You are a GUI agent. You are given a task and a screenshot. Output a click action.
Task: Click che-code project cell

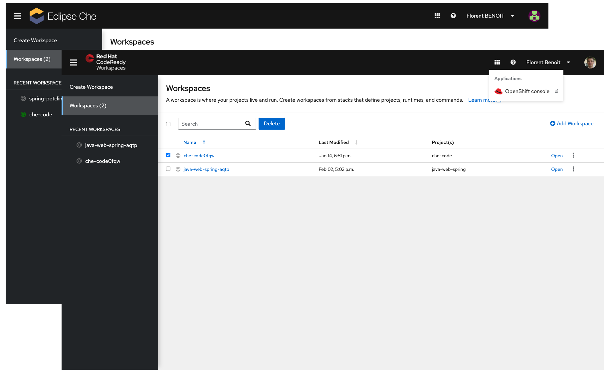click(442, 156)
